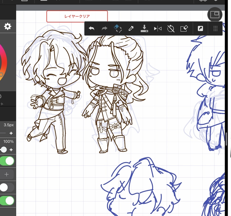
Task: Turn off the lower green toggle switch
Action: coord(7,201)
